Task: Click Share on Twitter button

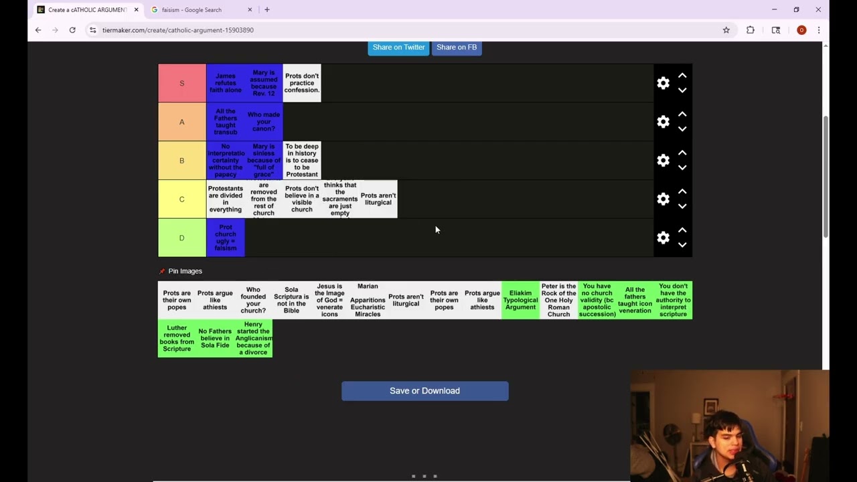Action: [398, 47]
